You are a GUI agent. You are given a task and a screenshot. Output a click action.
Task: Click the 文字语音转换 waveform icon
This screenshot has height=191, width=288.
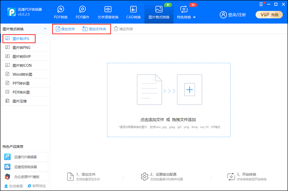coord(108,9)
